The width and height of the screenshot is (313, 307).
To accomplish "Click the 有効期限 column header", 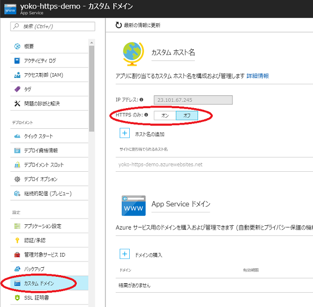I will (x=251, y=270).
